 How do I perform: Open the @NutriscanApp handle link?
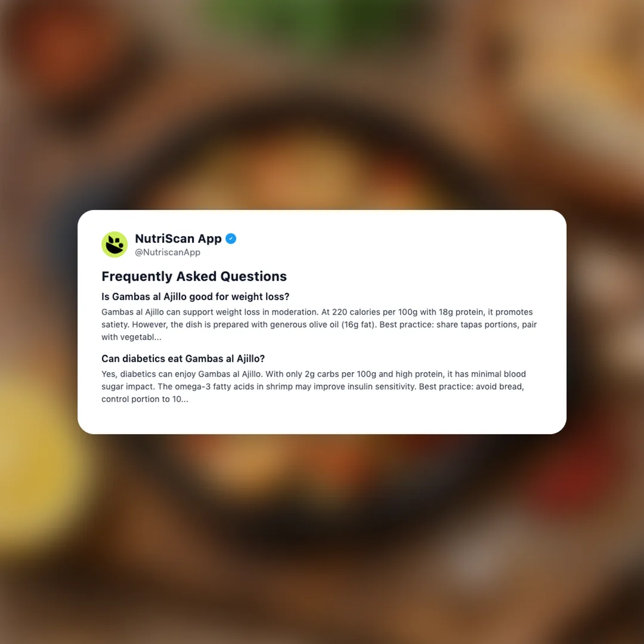click(168, 252)
